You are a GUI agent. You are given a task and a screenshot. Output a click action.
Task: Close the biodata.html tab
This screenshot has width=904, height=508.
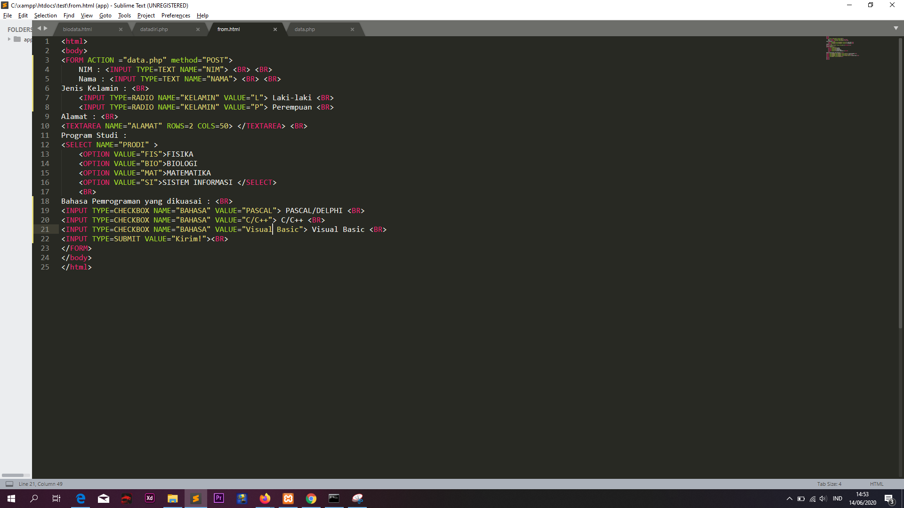tap(121, 29)
